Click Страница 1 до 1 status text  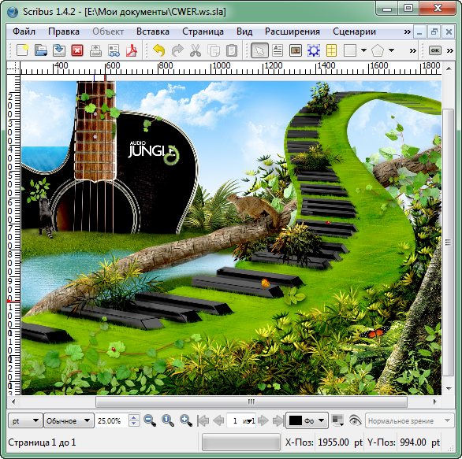coord(42,442)
